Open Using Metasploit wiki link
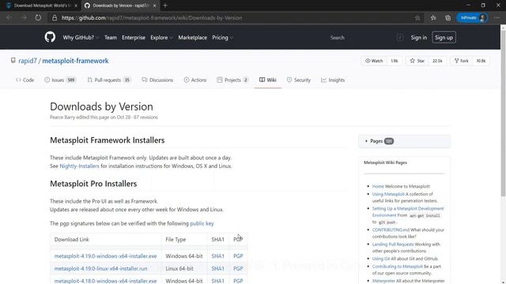The width and height of the screenshot is (506, 284). pyautogui.click(x=388, y=194)
